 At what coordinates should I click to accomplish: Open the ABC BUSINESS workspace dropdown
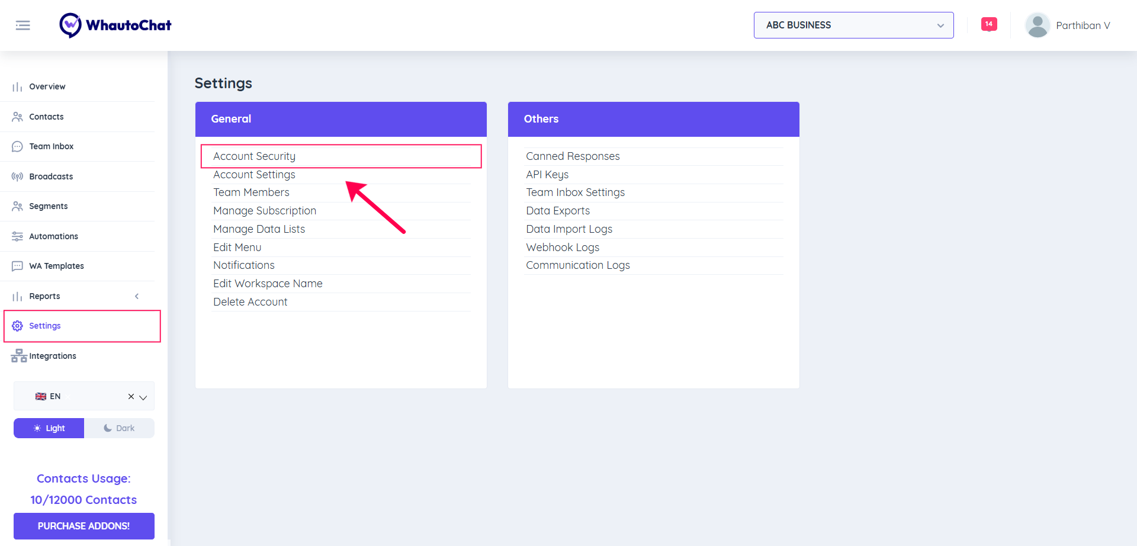click(853, 25)
